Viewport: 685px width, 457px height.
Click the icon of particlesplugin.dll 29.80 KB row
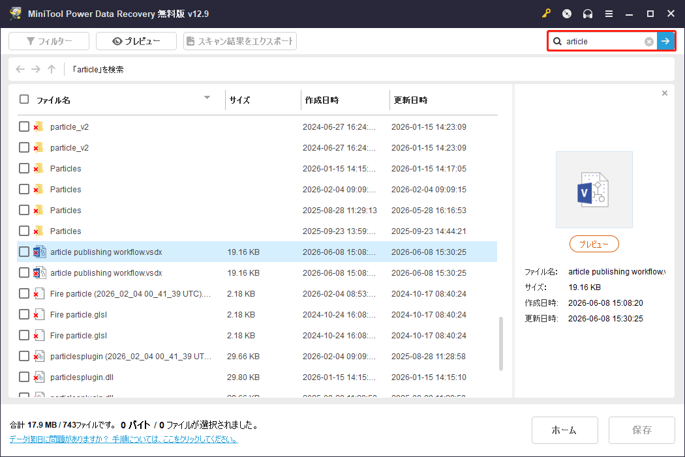tap(39, 377)
